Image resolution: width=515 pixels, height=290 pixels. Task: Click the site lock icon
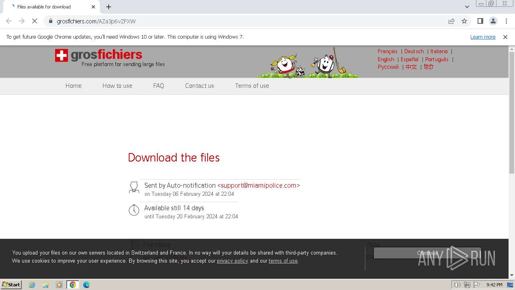[50, 21]
